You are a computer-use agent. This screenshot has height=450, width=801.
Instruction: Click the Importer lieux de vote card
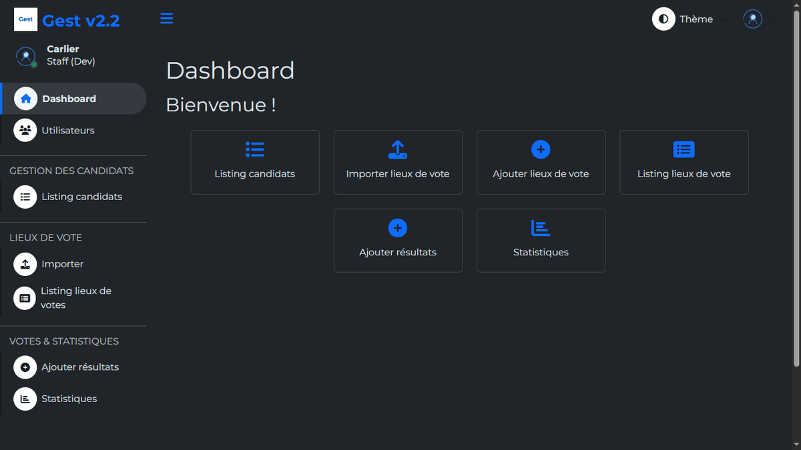click(398, 163)
